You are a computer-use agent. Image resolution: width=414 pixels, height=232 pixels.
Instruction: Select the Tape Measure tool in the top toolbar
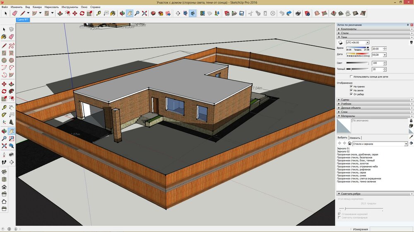point(99,13)
